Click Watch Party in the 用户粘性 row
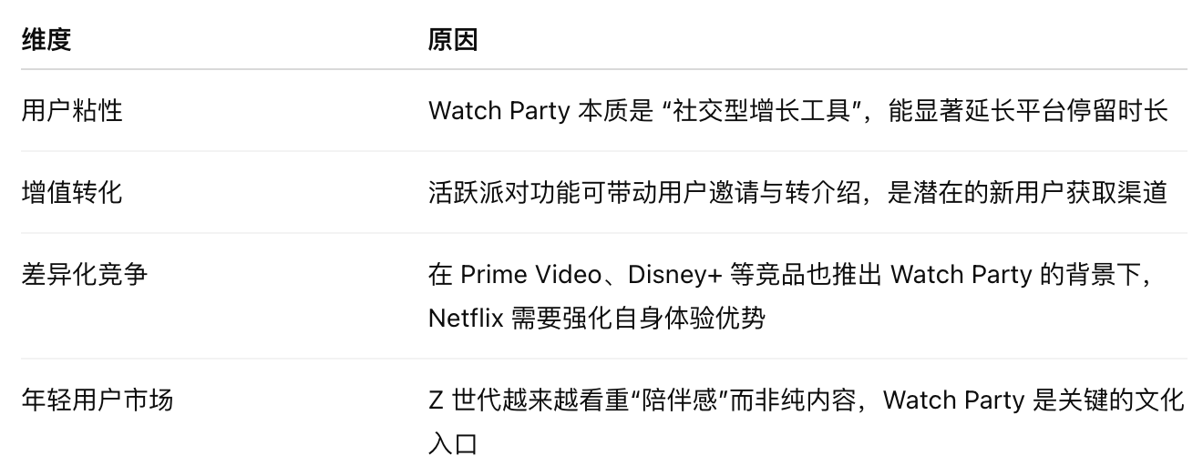The image size is (1203, 466). (499, 110)
